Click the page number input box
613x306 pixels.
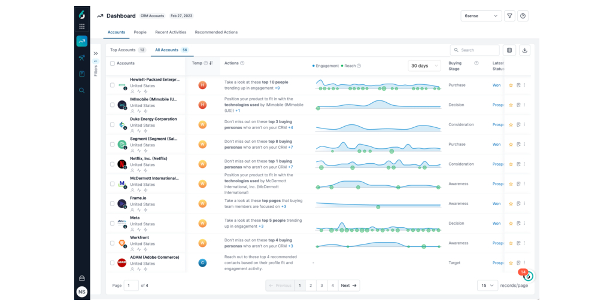coord(131,285)
